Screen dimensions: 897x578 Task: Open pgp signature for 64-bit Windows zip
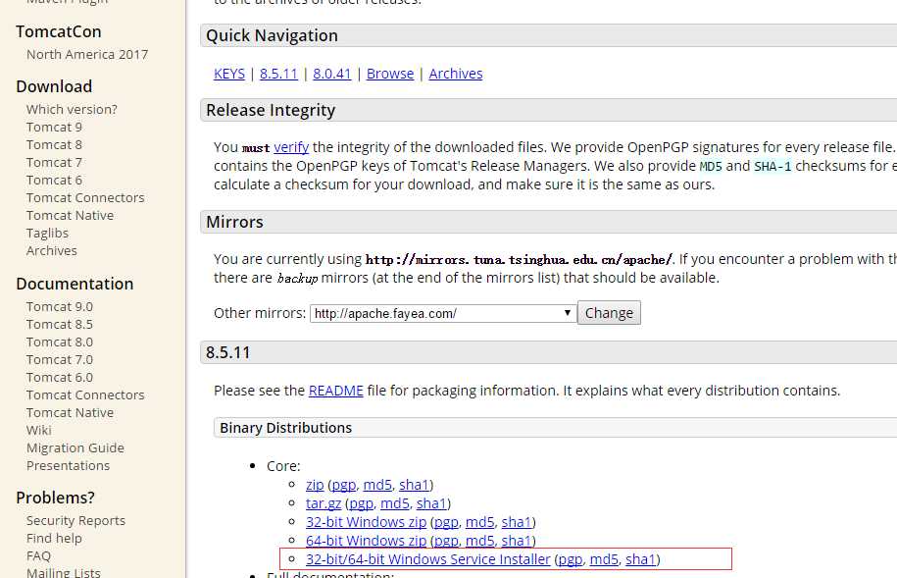[446, 541]
